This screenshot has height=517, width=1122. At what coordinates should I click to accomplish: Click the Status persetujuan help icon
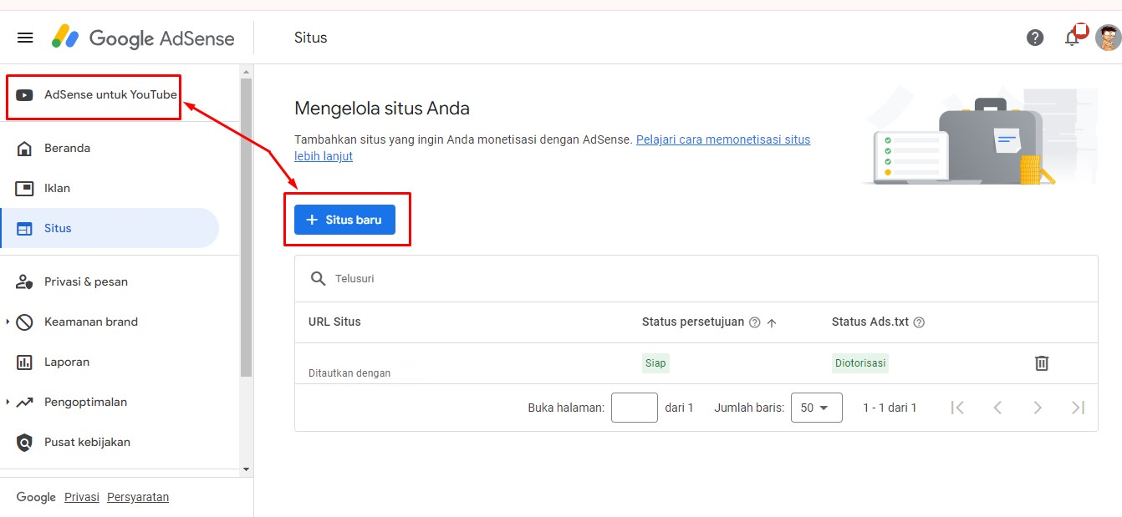[x=755, y=322]
